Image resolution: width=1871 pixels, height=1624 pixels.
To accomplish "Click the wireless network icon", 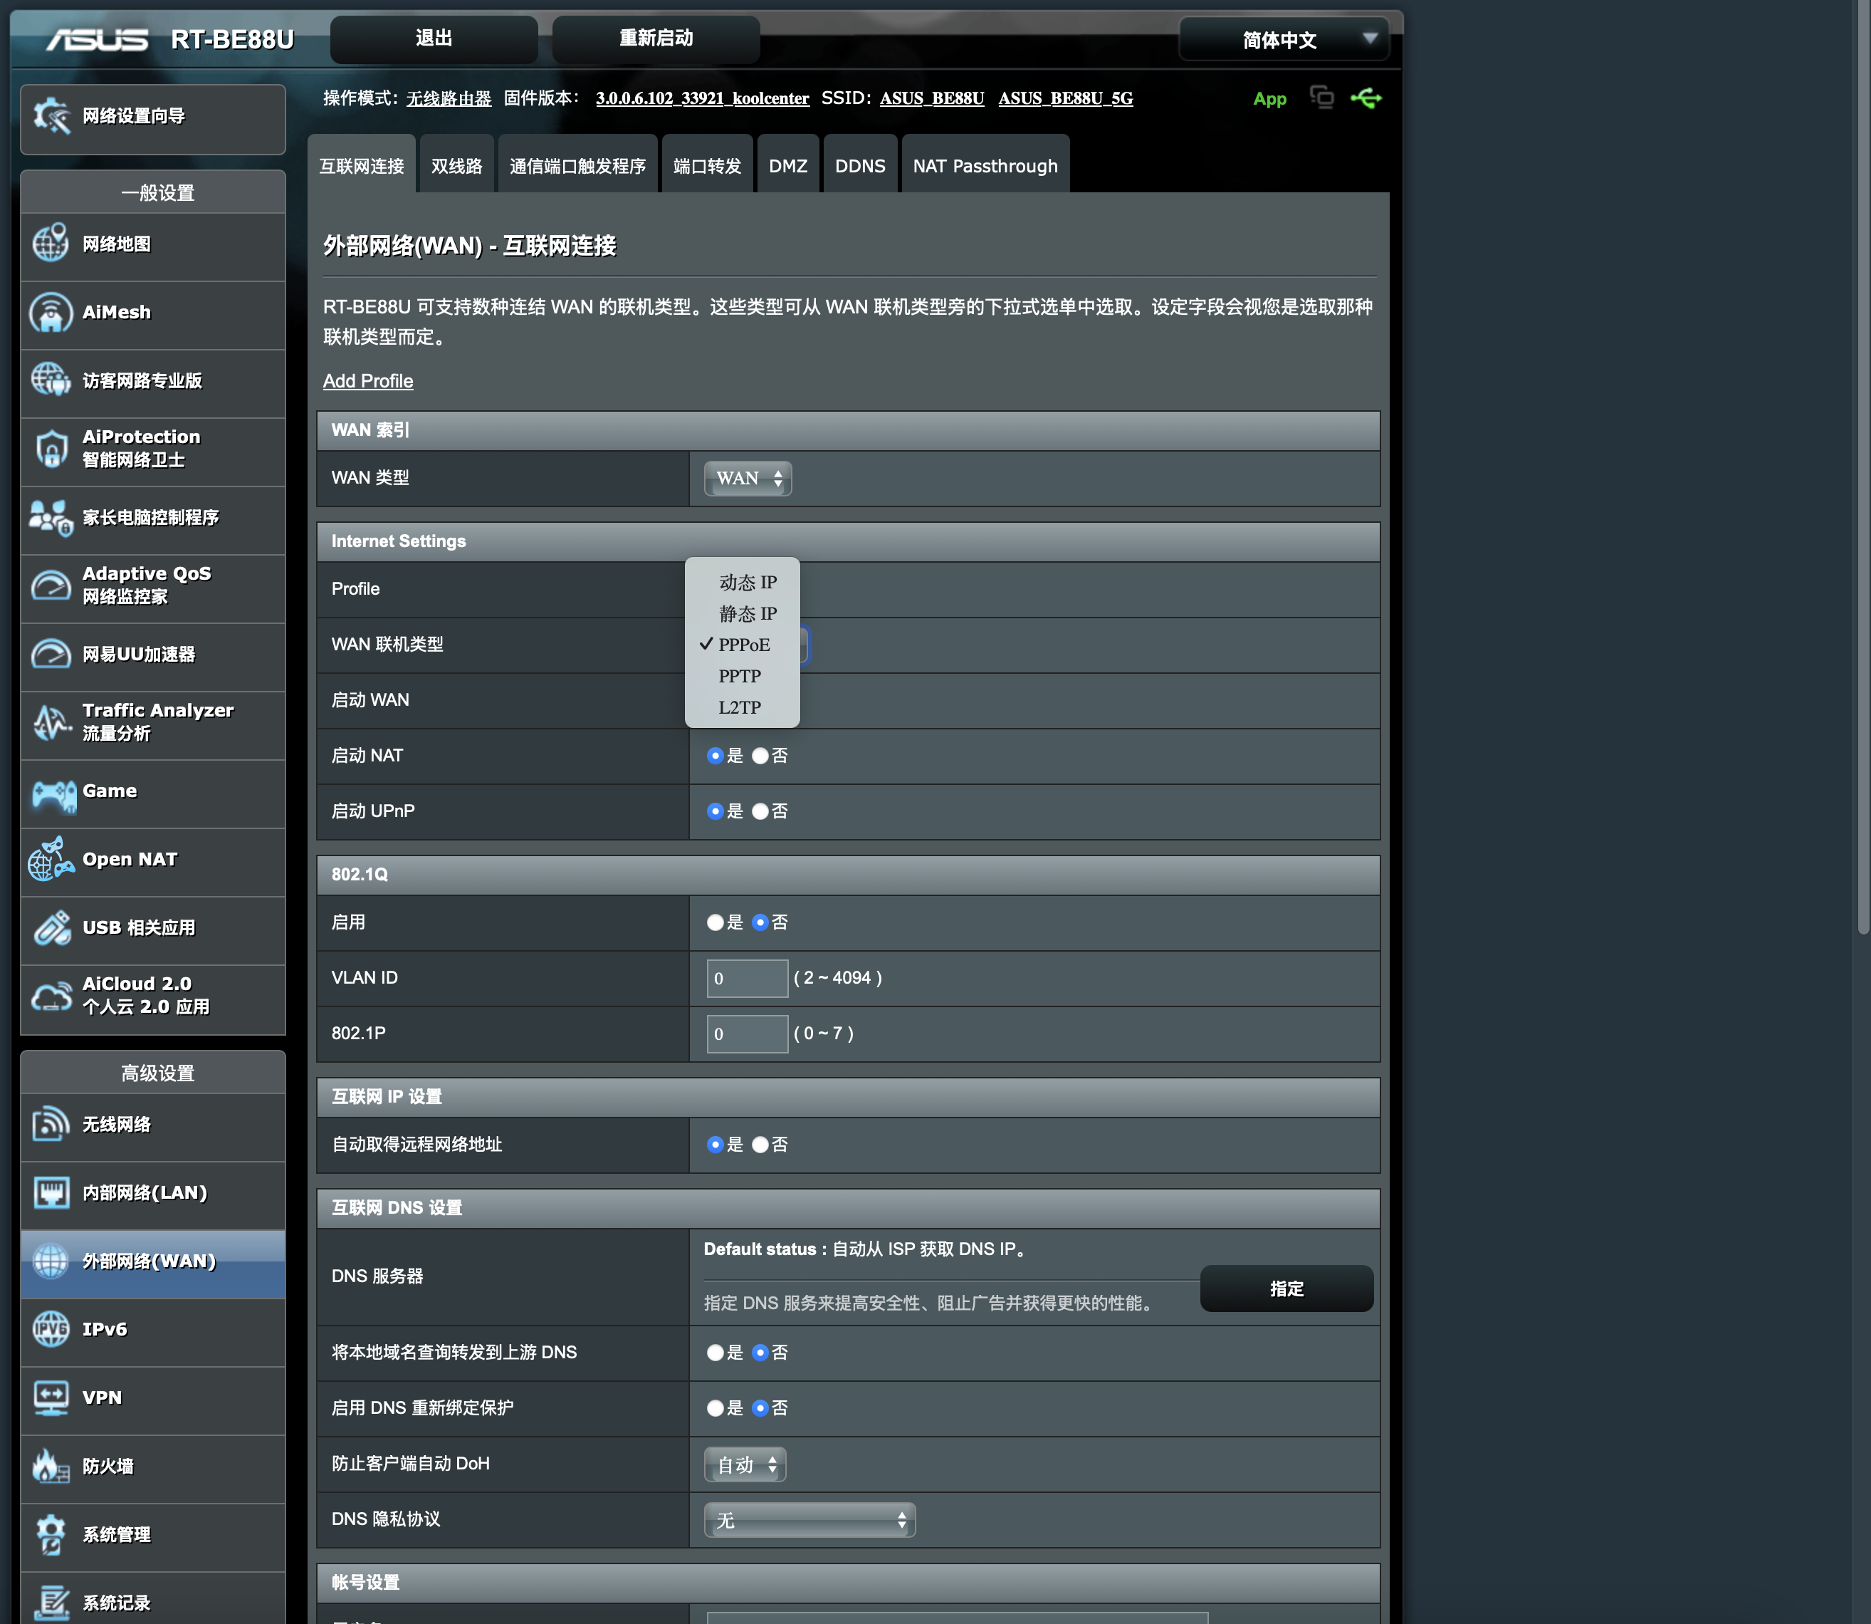I will pyautogui.click(x=51, y=1124).
